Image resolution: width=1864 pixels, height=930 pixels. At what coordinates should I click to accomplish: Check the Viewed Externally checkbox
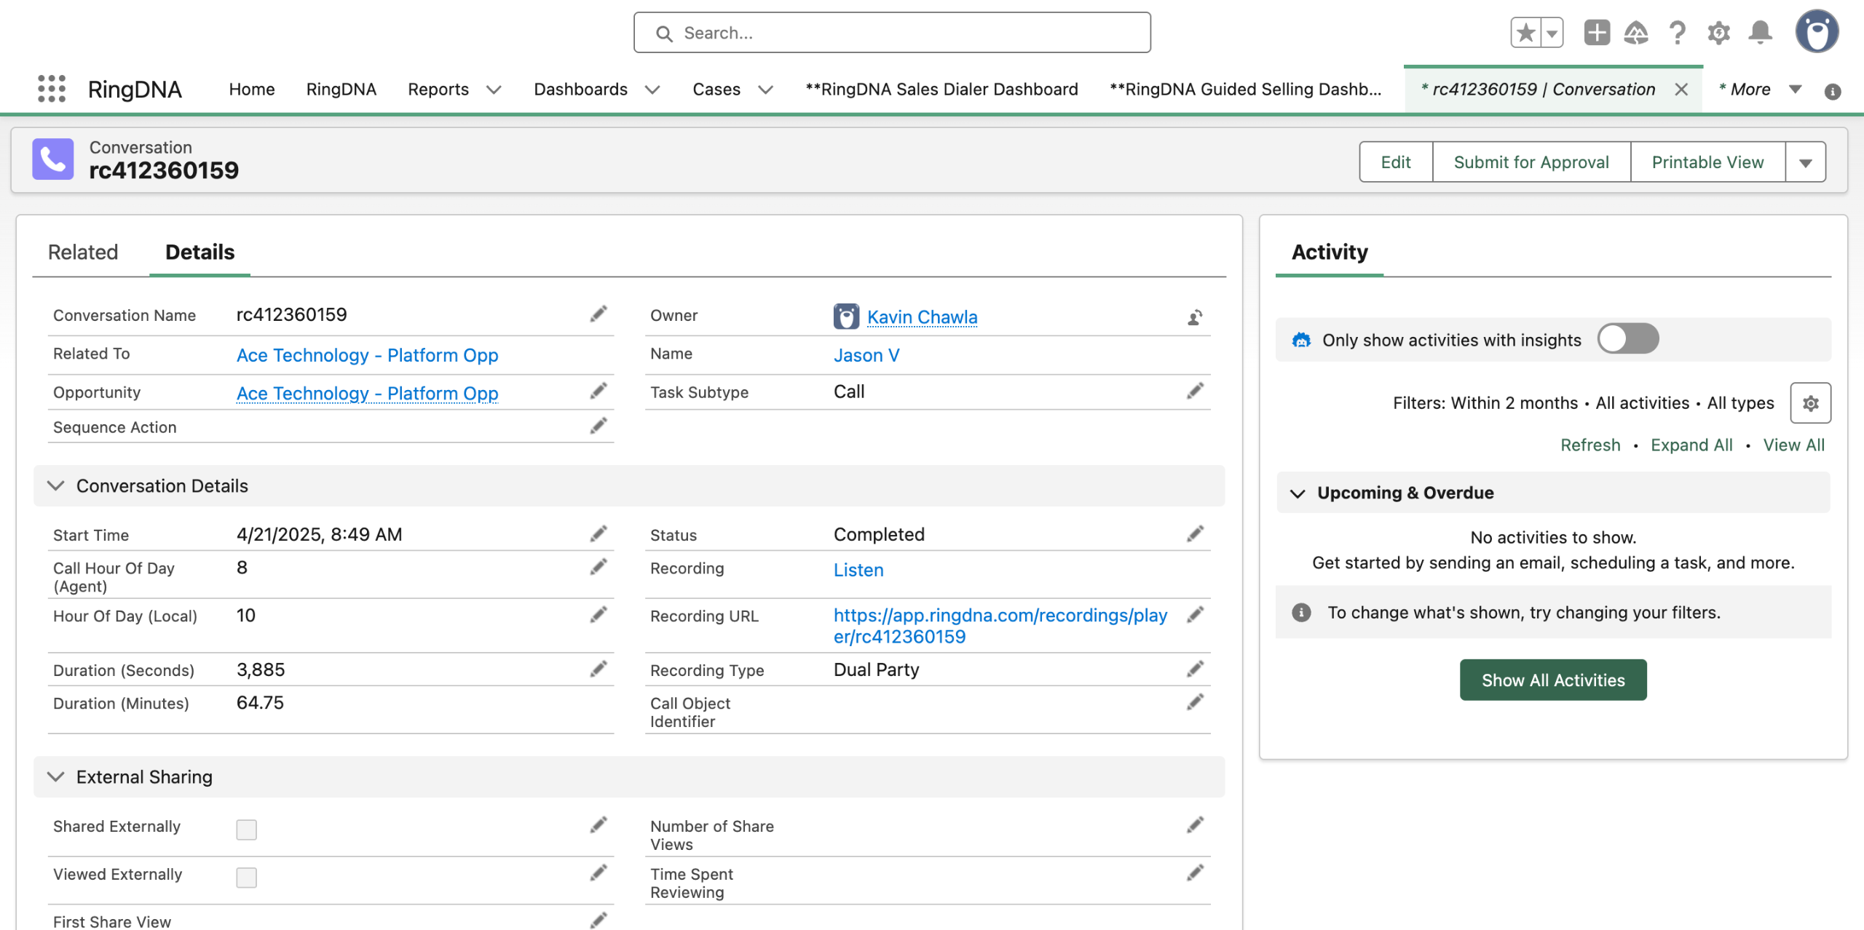[246, 878]
